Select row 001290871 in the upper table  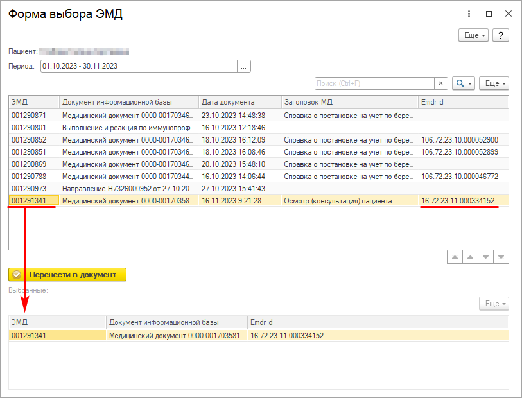click(33, 116)
